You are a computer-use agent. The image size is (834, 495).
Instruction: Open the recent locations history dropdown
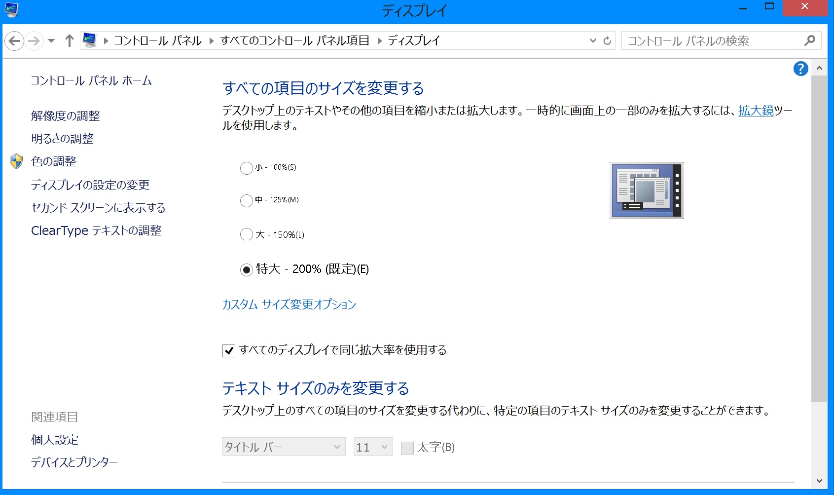[51, 40]
